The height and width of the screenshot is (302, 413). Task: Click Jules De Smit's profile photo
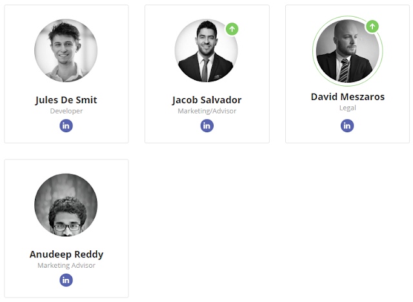66,50
